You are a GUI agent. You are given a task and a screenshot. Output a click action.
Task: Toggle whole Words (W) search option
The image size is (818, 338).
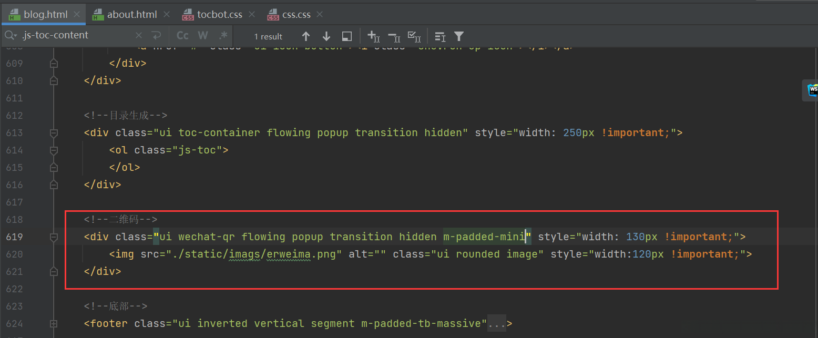[203, 36]
